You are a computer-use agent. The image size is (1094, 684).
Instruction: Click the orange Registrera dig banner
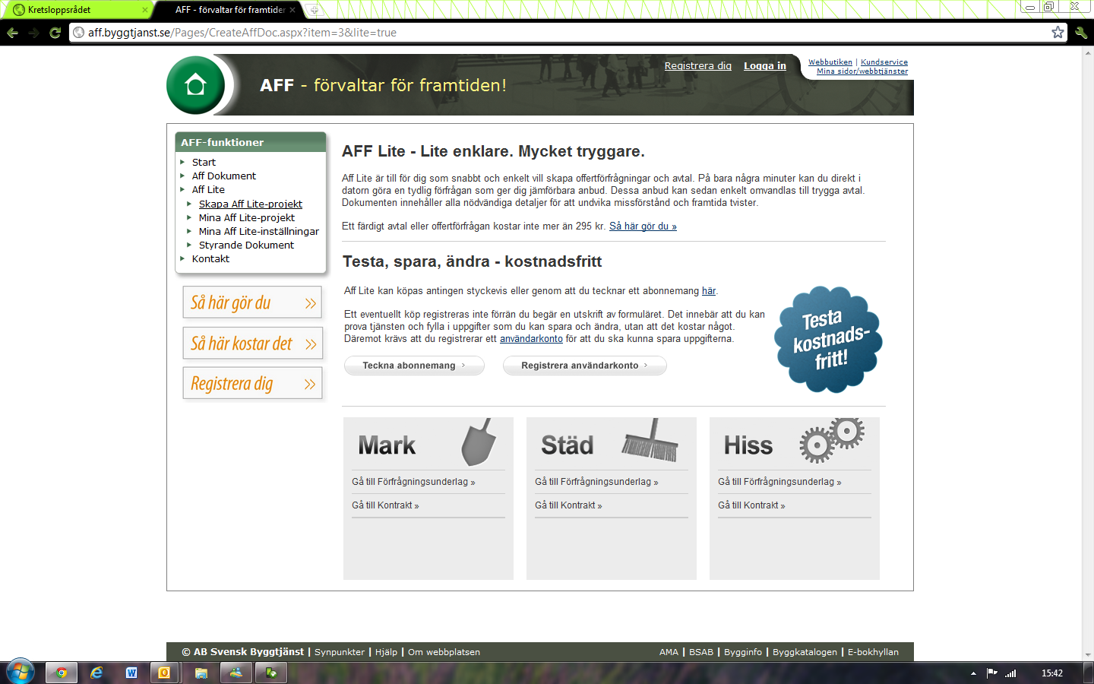point(252,383)
